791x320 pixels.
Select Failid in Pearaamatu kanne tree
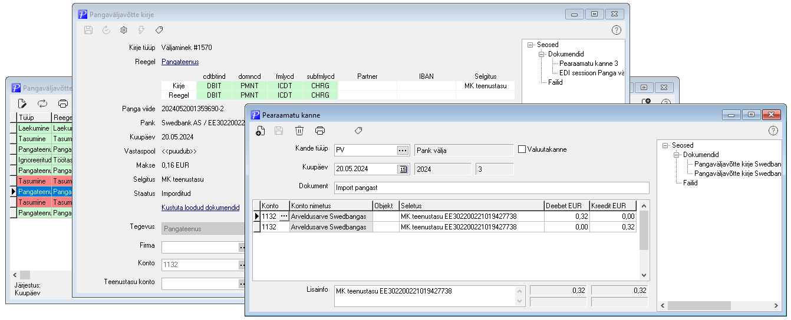690,183
